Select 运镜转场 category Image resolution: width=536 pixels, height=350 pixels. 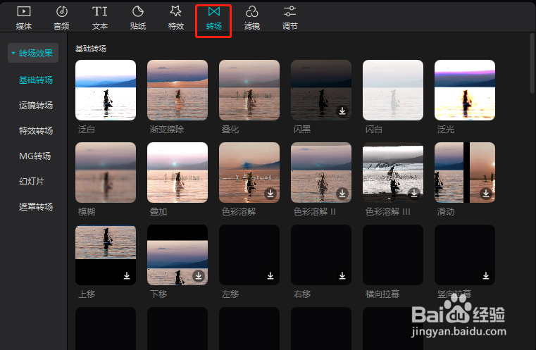pyautogui.click(x=36, y=105)
